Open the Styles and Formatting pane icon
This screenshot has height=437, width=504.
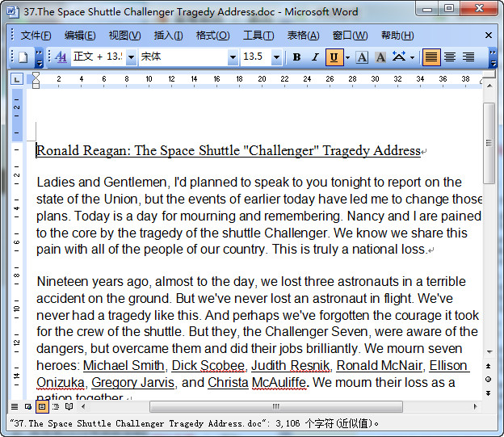(x=61, y=57)
